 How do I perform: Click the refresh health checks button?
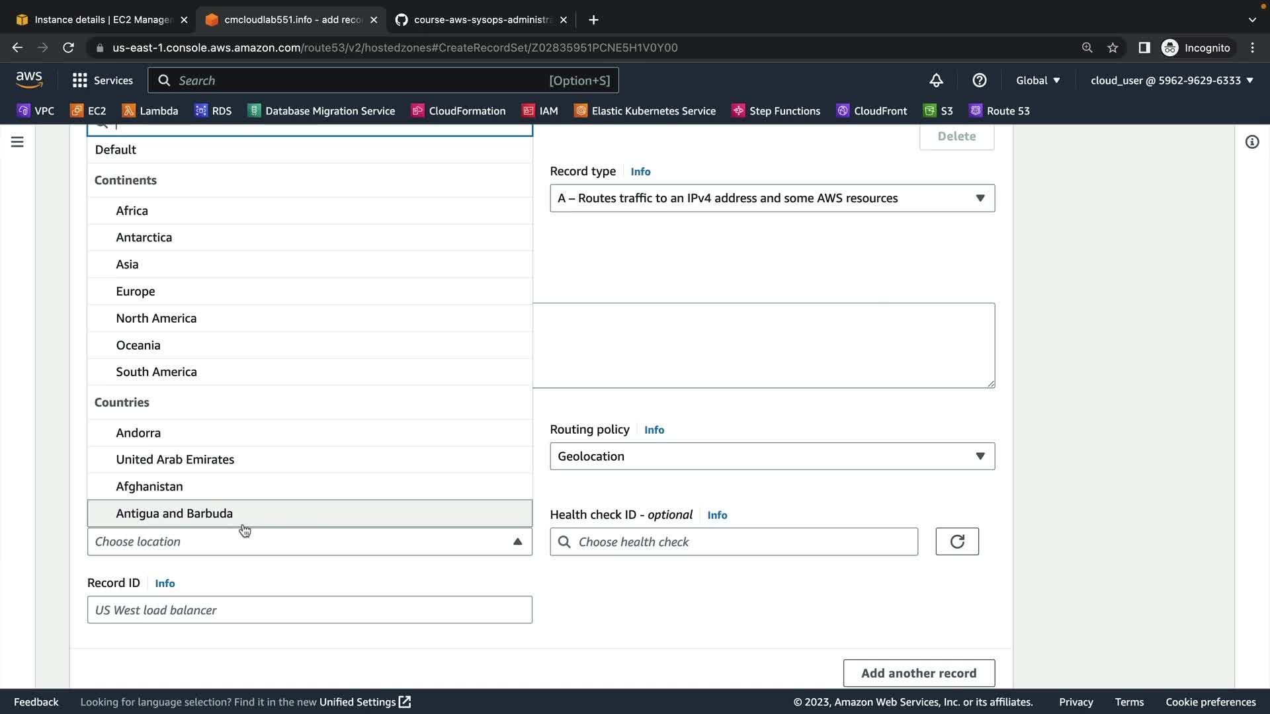956,541
